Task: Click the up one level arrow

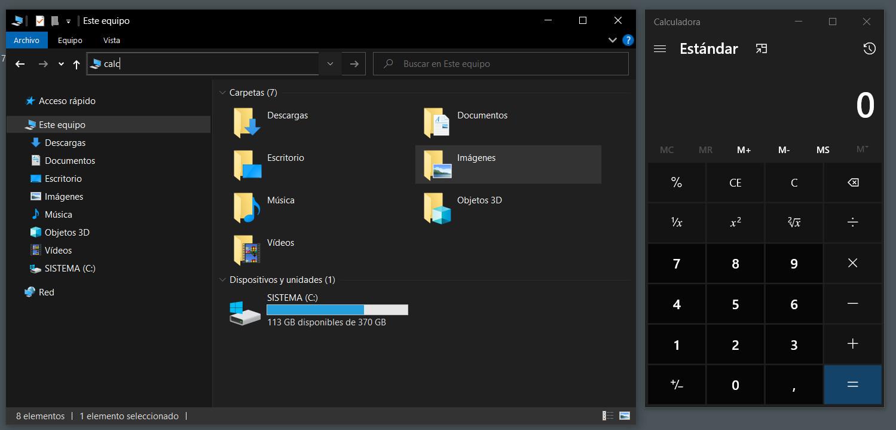Action: click(77, 65)
